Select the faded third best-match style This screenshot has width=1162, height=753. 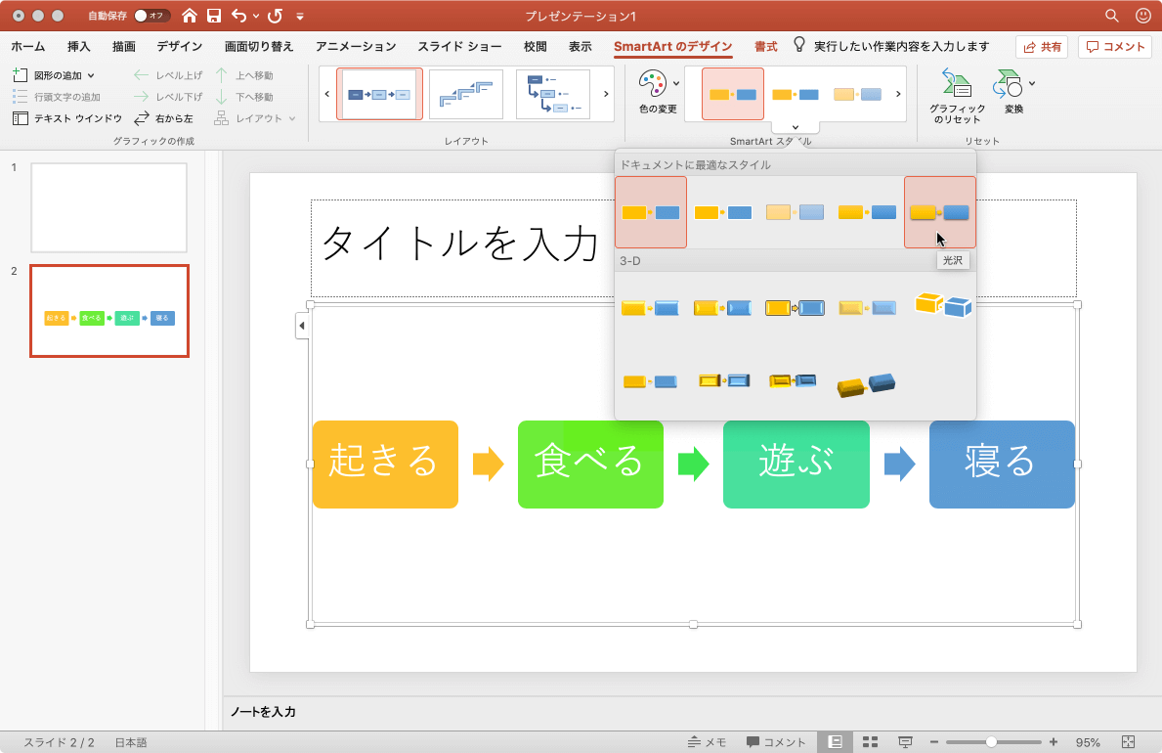[795, 213]
